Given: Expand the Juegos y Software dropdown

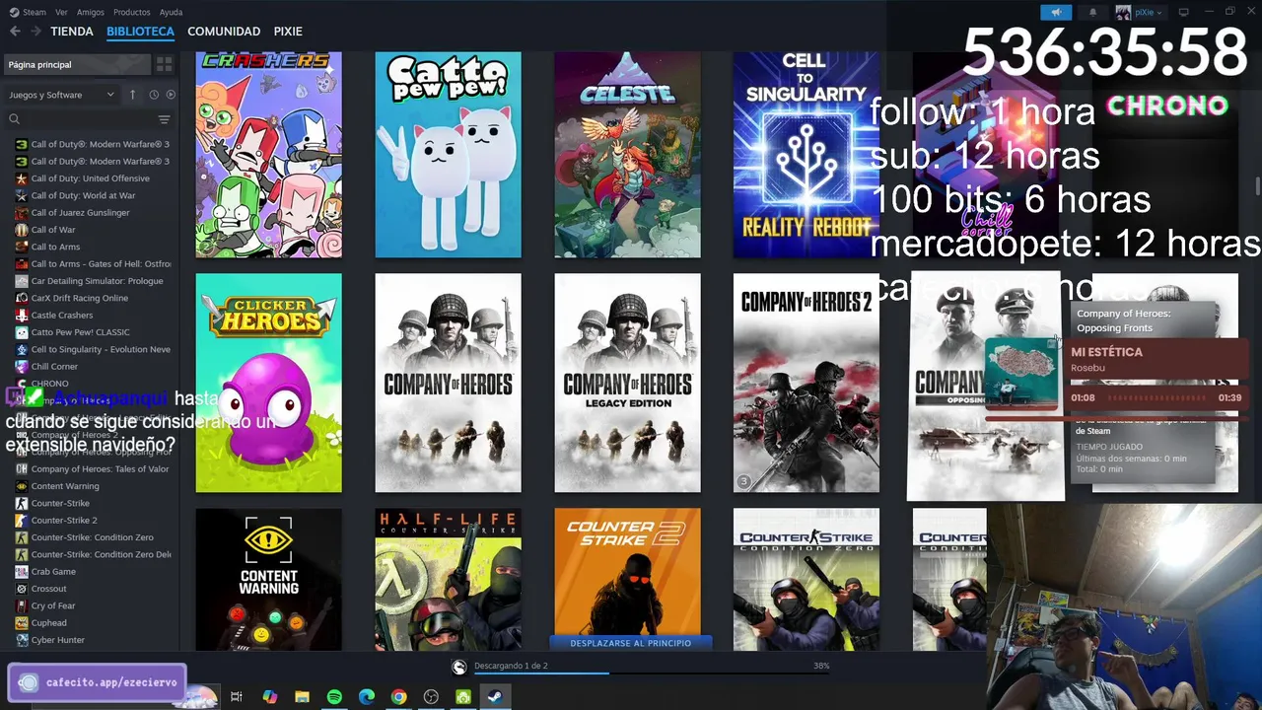Looking at the screenshot, I should click(61, 95).
